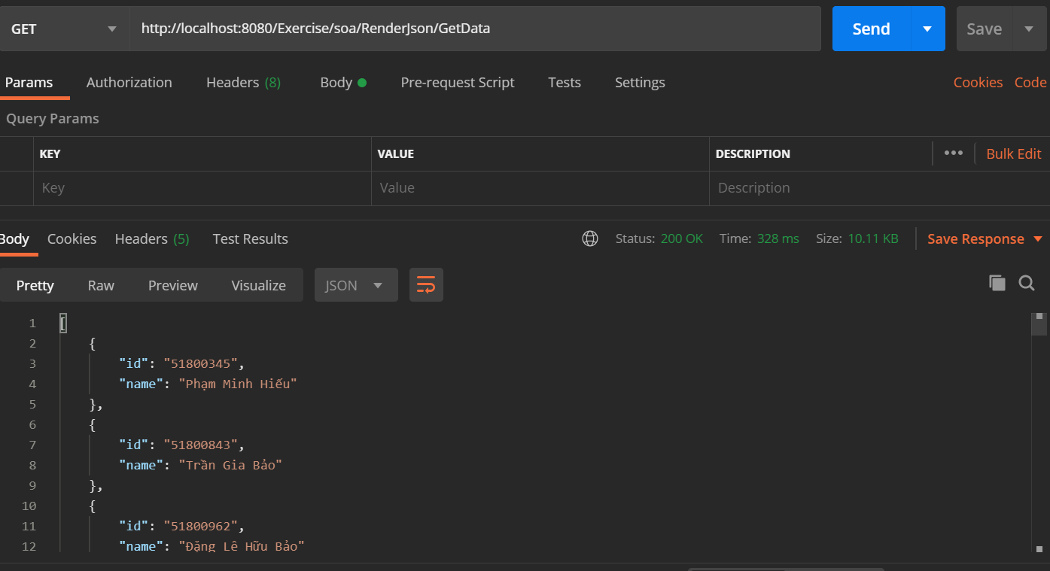Open the JSON format dropdown
Screen dimensions: 1050x571
point(356,285)
